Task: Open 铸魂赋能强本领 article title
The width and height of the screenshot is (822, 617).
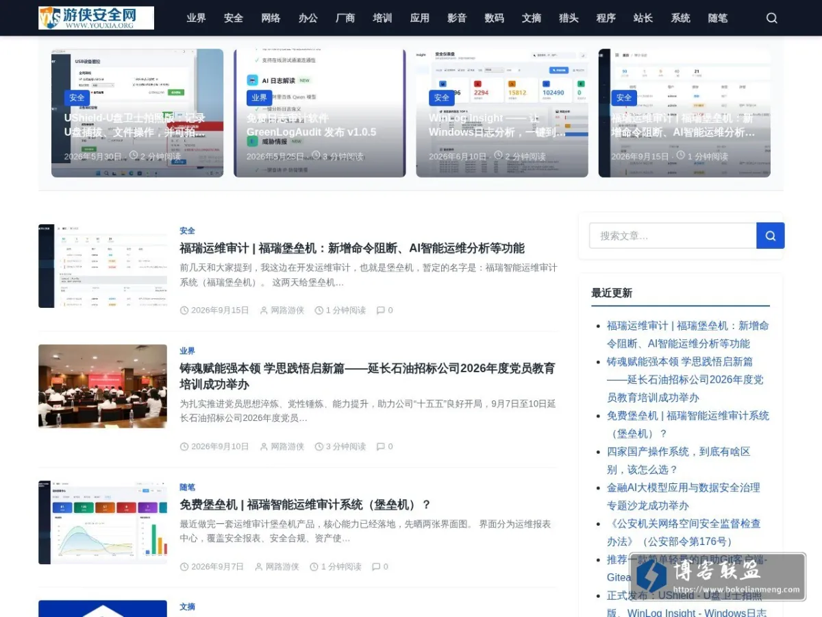Action: [x=367, y=376]
